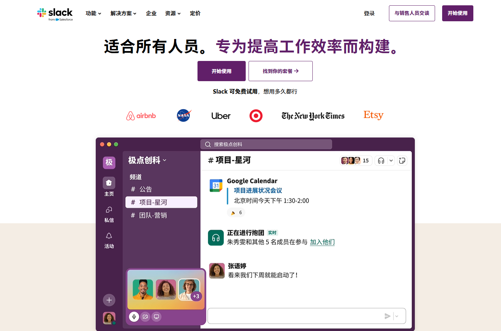
Task: Click the plus add button in sidebar
Action: pyautogui.click(x=109, y=300)
